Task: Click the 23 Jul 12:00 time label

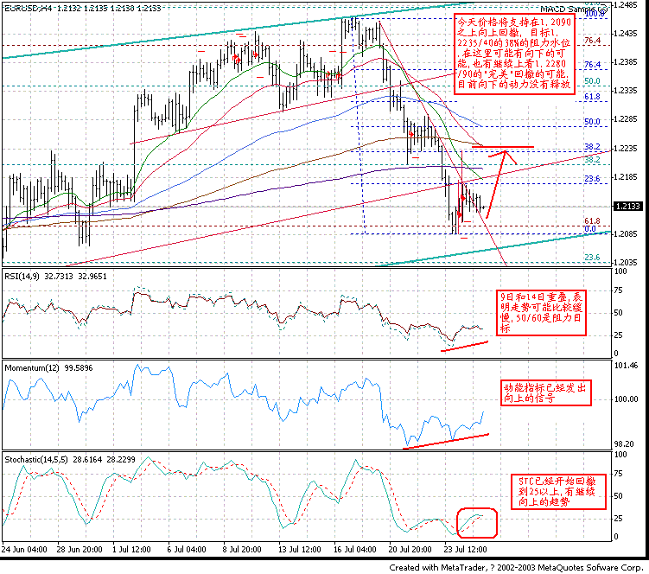Action: pos(465,550)
